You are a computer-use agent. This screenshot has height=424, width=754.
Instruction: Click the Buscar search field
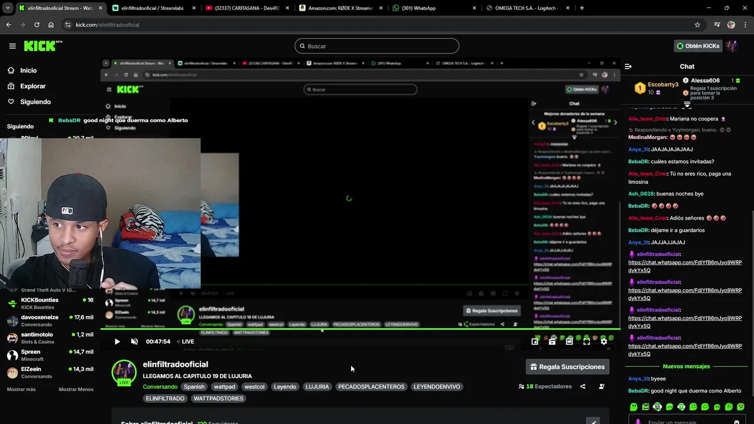(x=377, y=46)
